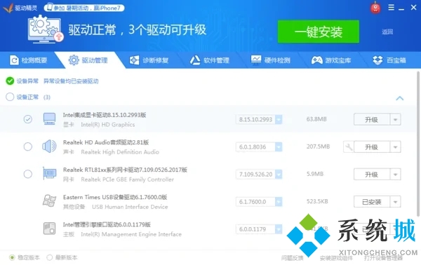Image resolution: width=421 pixels, height=265 pixels.
Task: Collapse the 设备正常 list with chevron
Action: [x=399, y=98]
